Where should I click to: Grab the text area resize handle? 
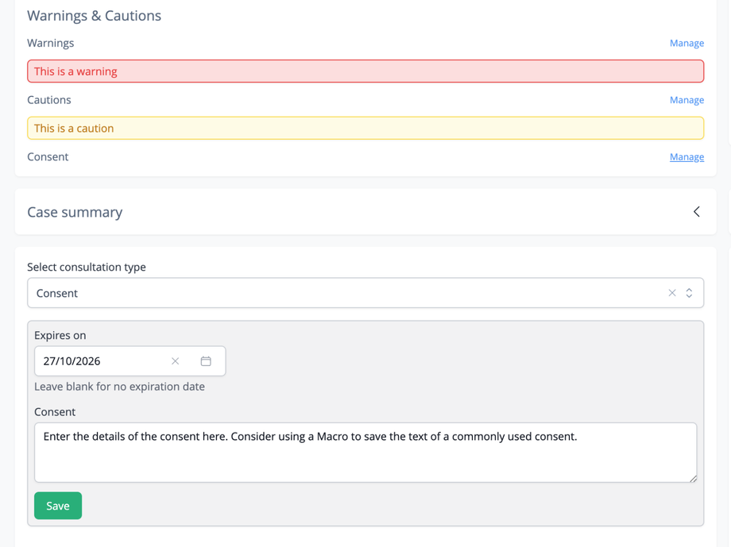pos(693,478)
